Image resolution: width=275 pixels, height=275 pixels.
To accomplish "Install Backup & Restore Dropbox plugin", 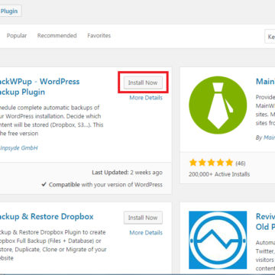I will click(143, 218).
